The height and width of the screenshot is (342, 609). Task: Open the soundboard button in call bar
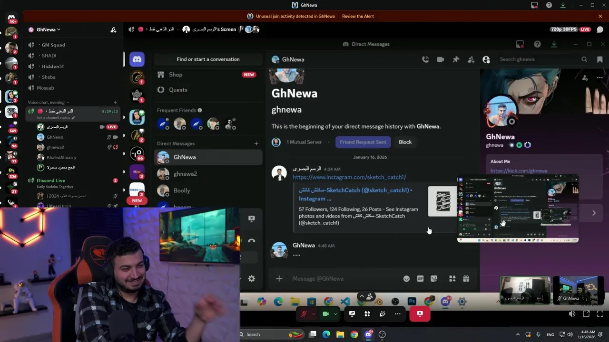point(383,314)
